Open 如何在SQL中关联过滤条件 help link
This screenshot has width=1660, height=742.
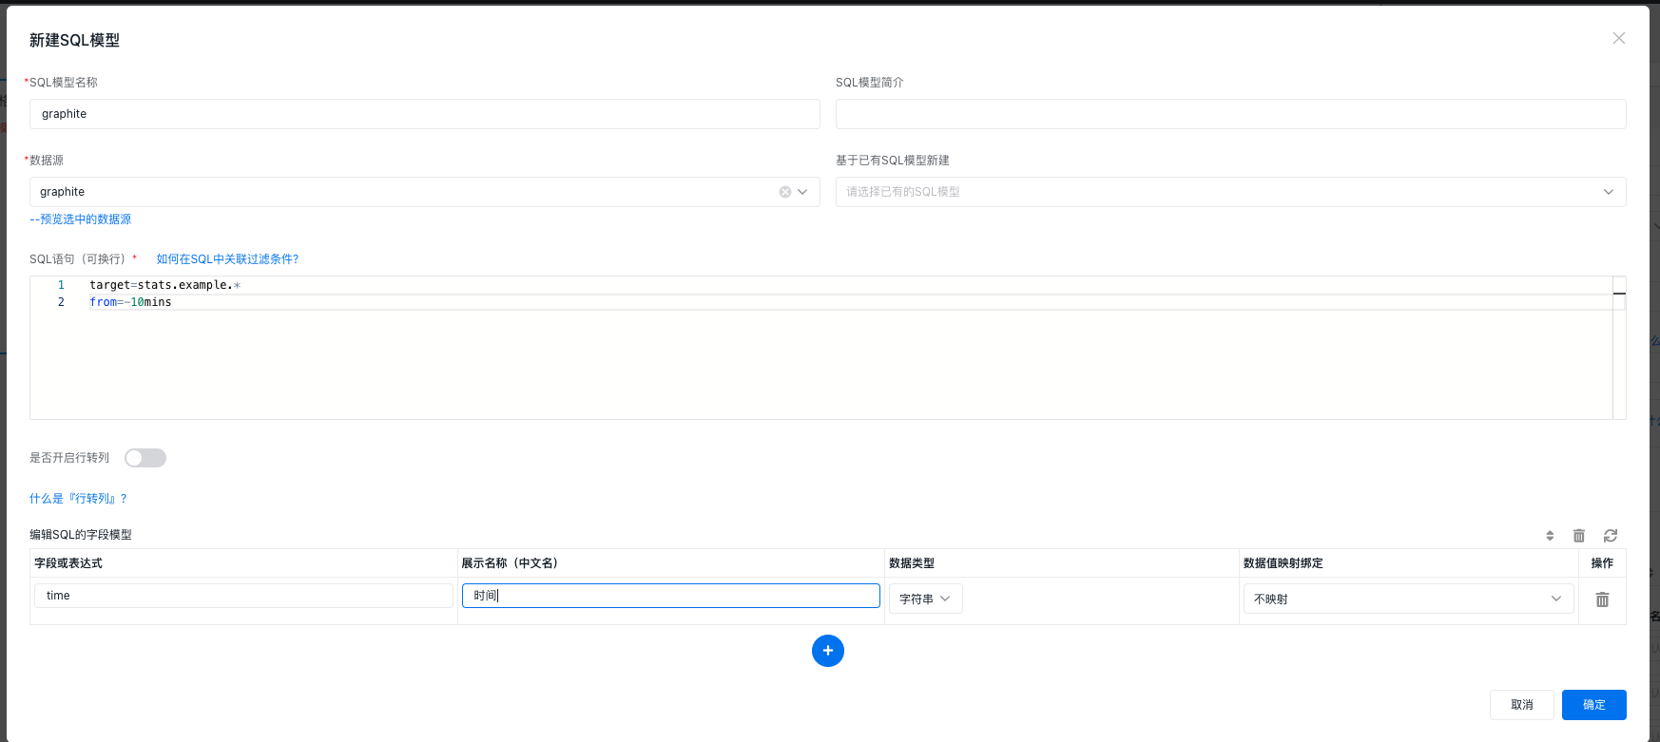click(x=227, y=259)
